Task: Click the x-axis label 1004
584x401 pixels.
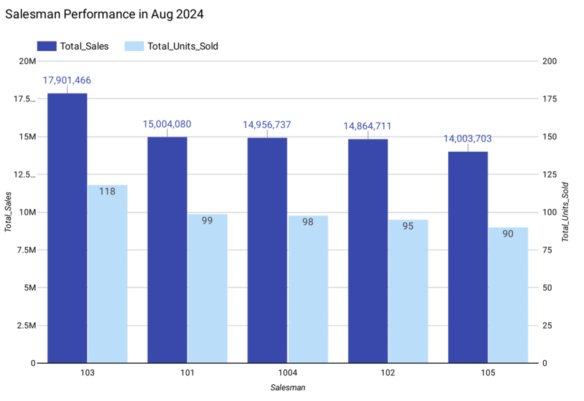Action: (288, 373)
